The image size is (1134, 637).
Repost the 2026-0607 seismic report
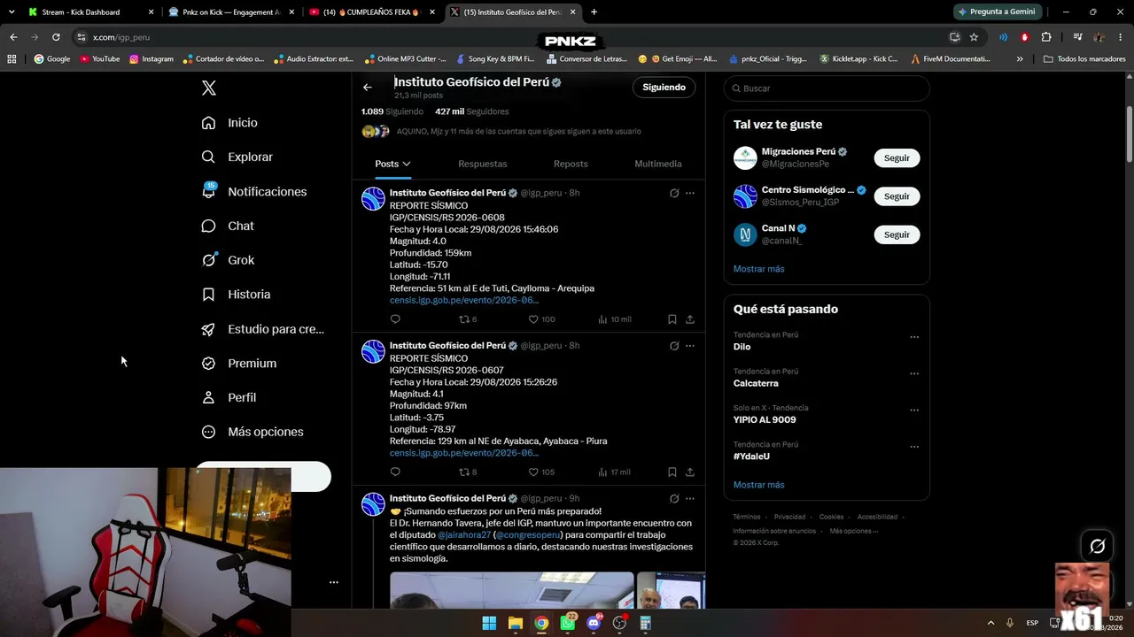click(x=467, y=472)
